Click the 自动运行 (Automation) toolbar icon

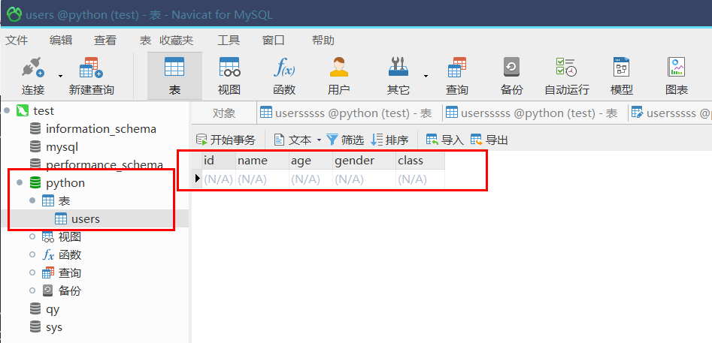pyautogui.click(x=567, y=75)
